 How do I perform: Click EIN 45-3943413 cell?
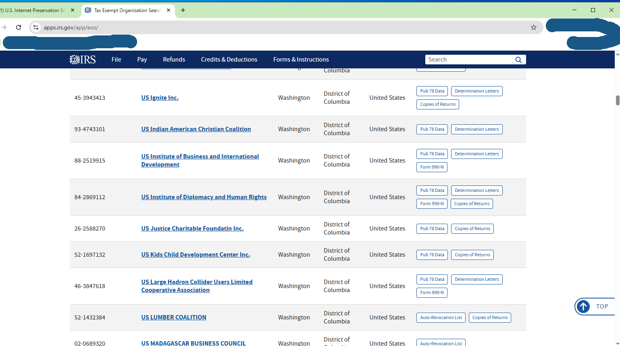point(89,98)
